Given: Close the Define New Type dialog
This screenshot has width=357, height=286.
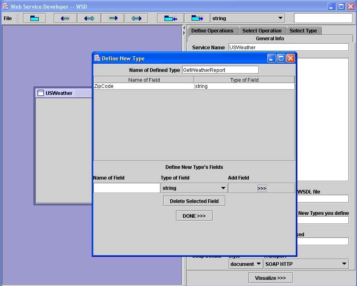Looking at the screenshot, I should [x=290, y=58].
